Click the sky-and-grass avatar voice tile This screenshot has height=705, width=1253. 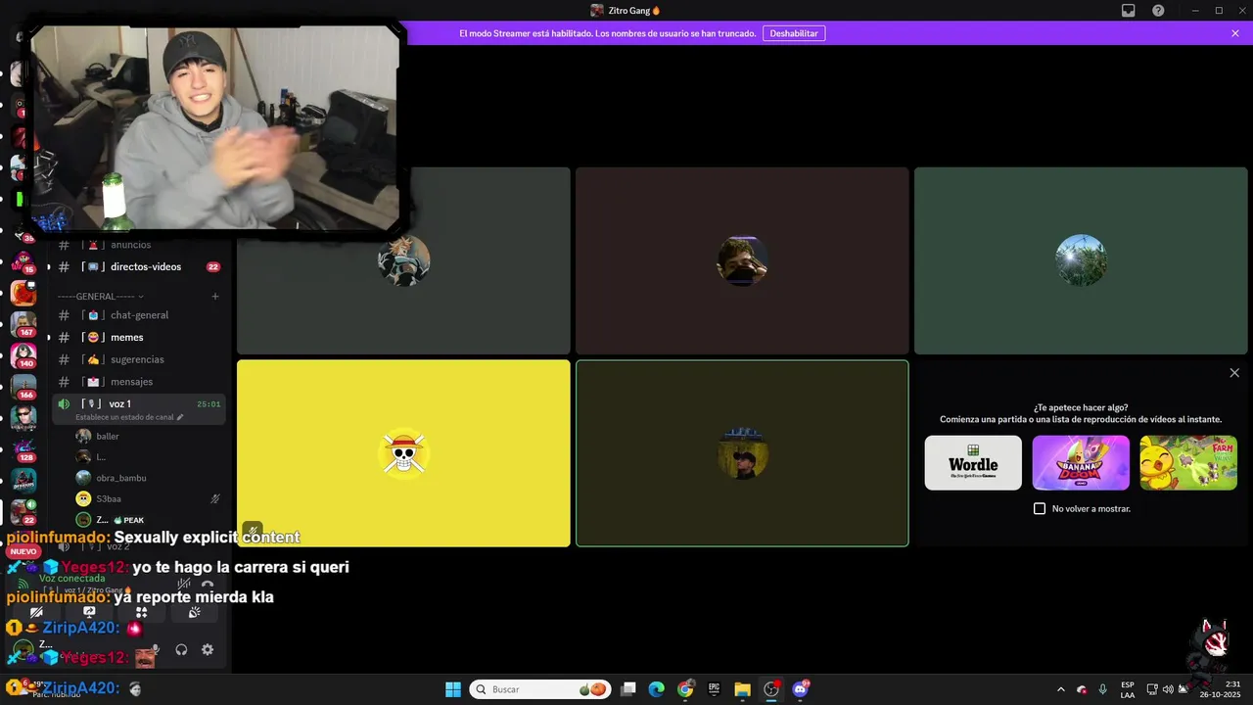tap(1081, 260)
